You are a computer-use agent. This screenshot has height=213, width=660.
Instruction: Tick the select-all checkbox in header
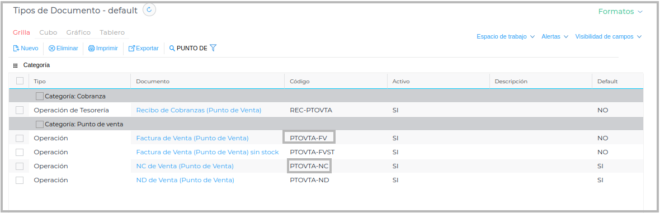20,81
